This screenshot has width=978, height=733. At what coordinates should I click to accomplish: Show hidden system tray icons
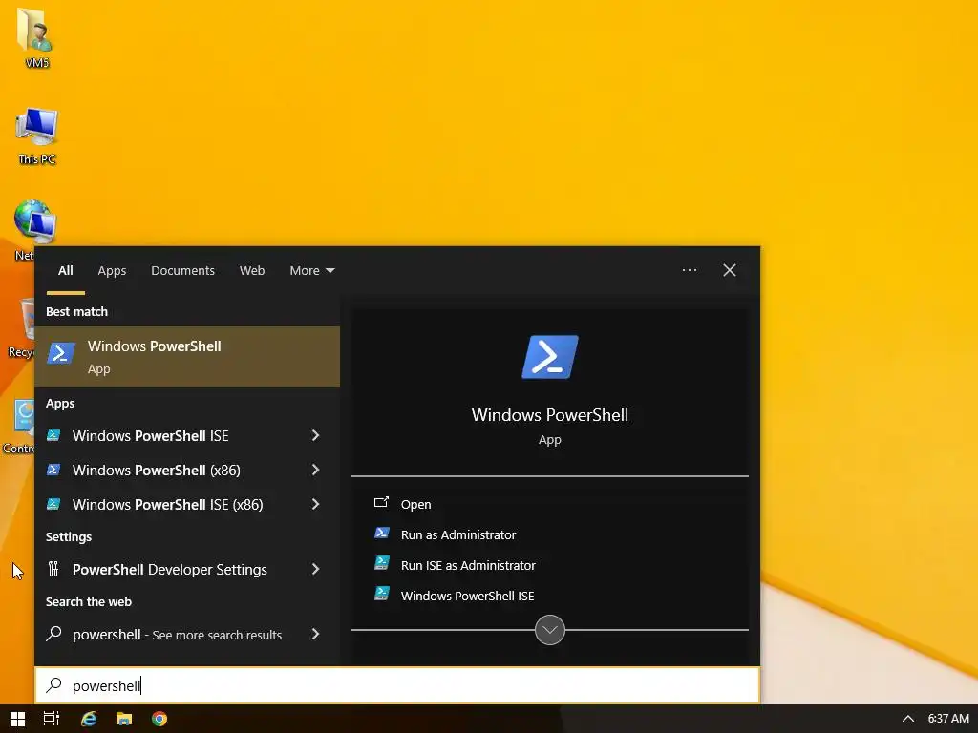pyautogui.click(x=908, y=719)
